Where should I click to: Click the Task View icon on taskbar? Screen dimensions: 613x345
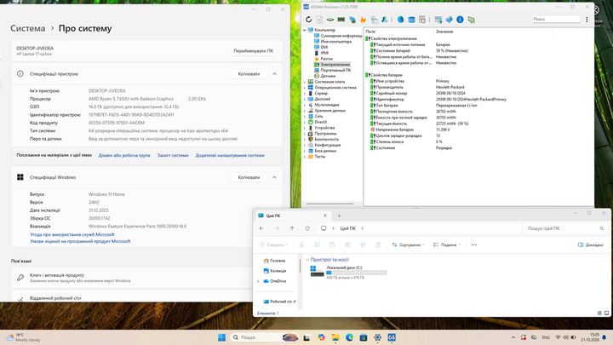(306, 337)
